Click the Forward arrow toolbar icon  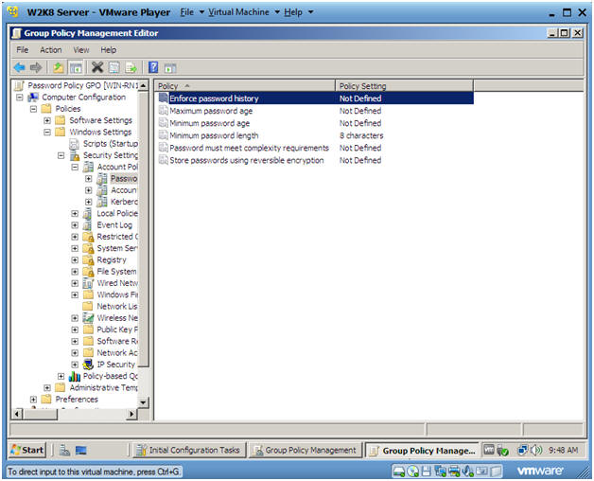tap(36, 68)
